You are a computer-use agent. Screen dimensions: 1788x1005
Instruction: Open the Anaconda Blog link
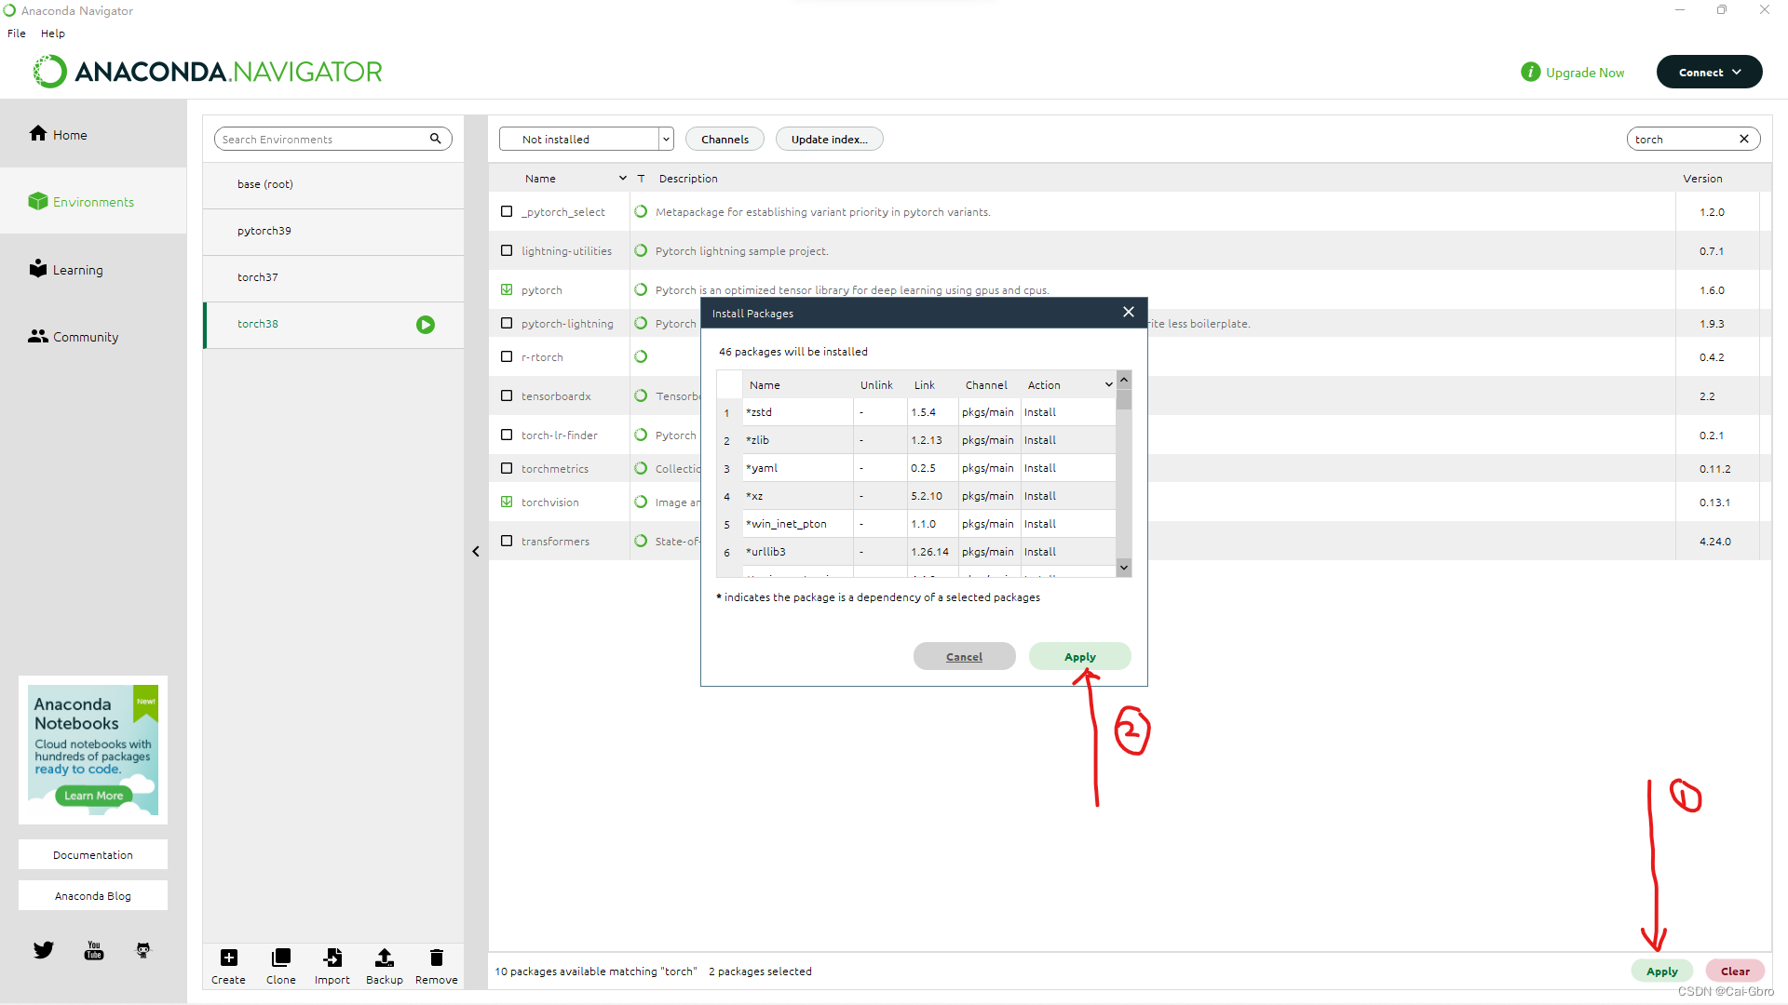pyautogui.click(x=93, y=895)
